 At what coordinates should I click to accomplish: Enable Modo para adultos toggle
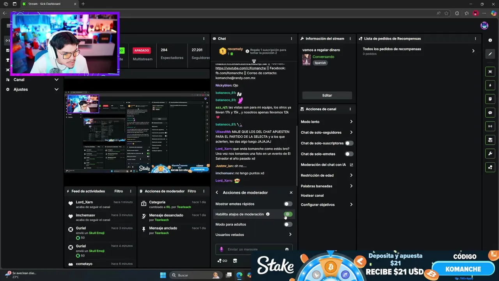[x=288, y=224]
